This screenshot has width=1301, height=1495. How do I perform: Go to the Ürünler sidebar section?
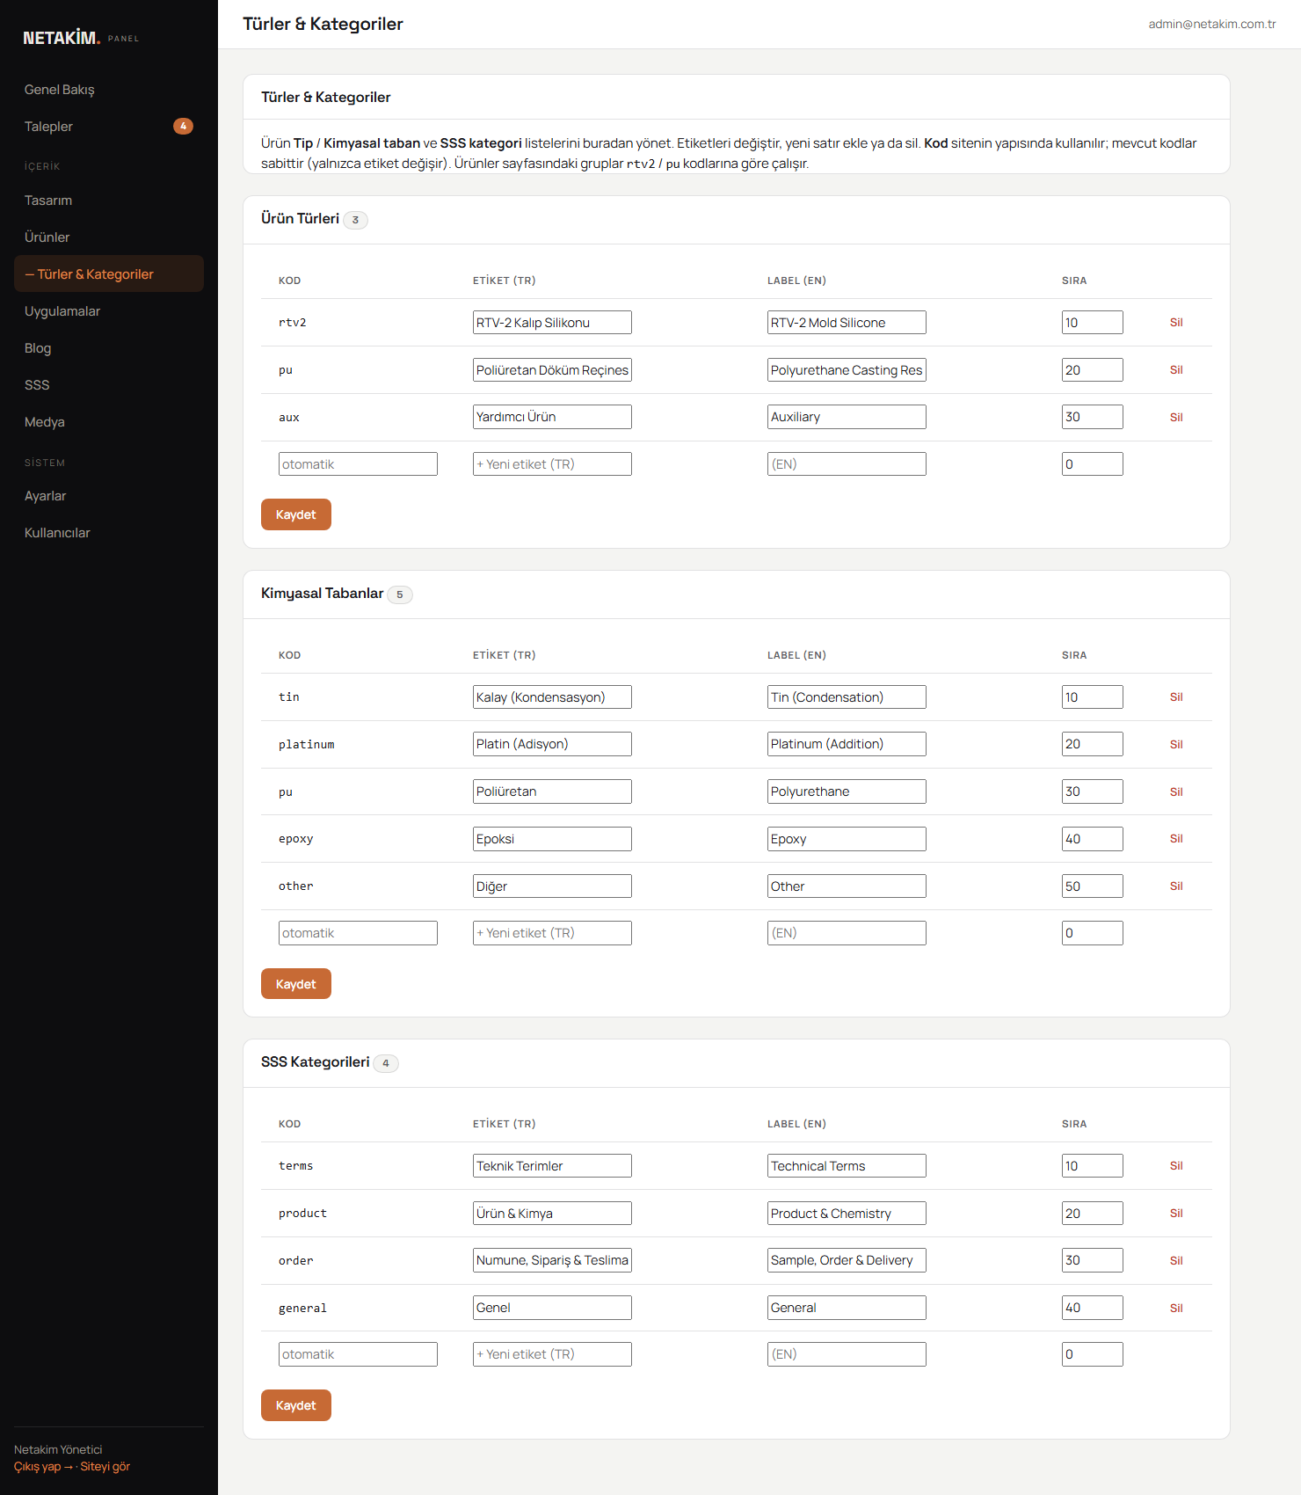pyautogui.click(x=109, y=237)
